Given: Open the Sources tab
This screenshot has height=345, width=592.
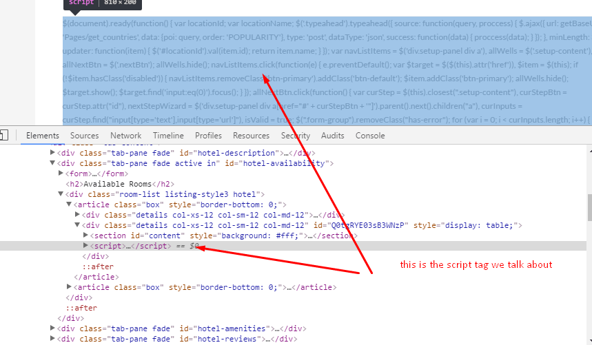Looking at the screenshot, I should pos(84,136).
